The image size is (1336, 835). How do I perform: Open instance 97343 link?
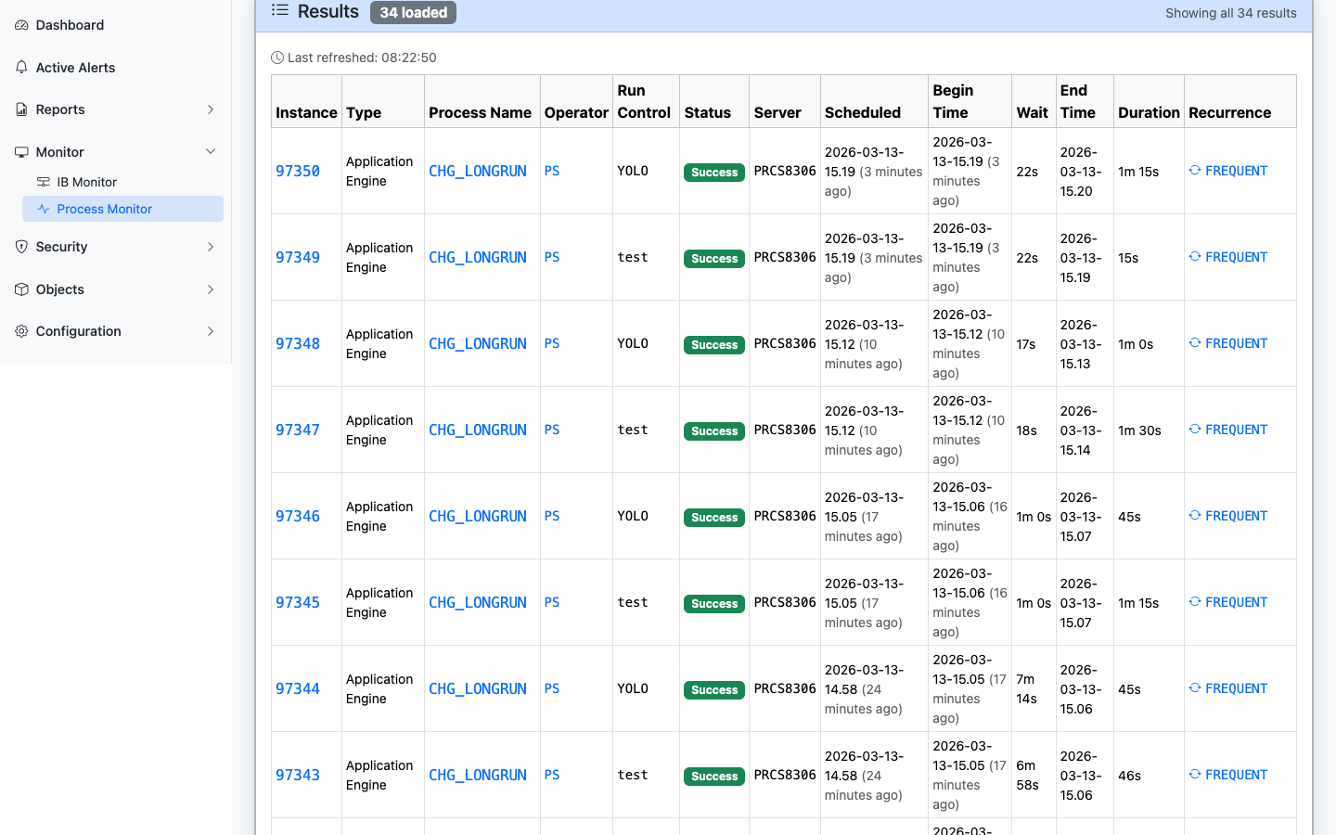(298, 775)
